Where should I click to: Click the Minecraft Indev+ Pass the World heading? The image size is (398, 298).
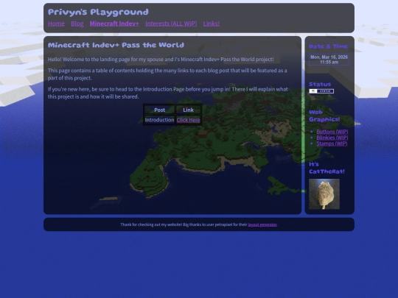click(116, 45)
